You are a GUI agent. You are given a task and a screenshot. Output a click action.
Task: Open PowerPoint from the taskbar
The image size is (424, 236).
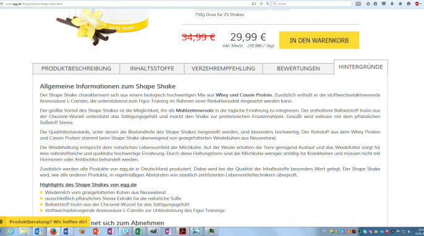pyautogui.click(x=96, y=232)
